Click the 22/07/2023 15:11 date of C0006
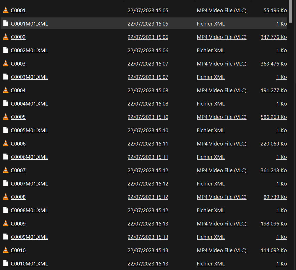The width and height of the screenshot is (296, 270). pos(148,144)
